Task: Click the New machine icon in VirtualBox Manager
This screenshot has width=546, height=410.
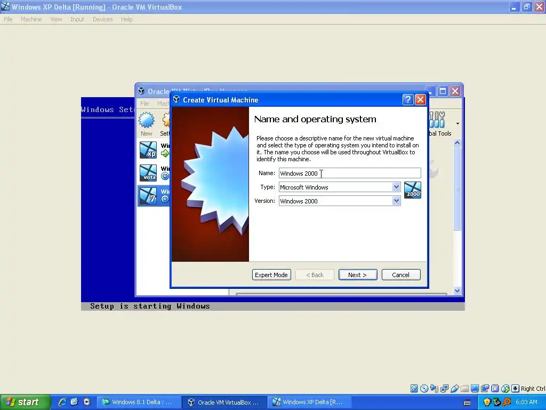Action: (146, 124)
